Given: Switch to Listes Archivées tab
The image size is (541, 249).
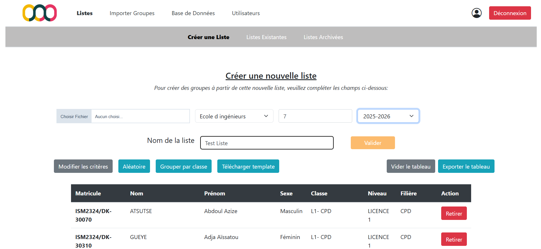Looking at the screenshot, I should click(x=323, y=37).
